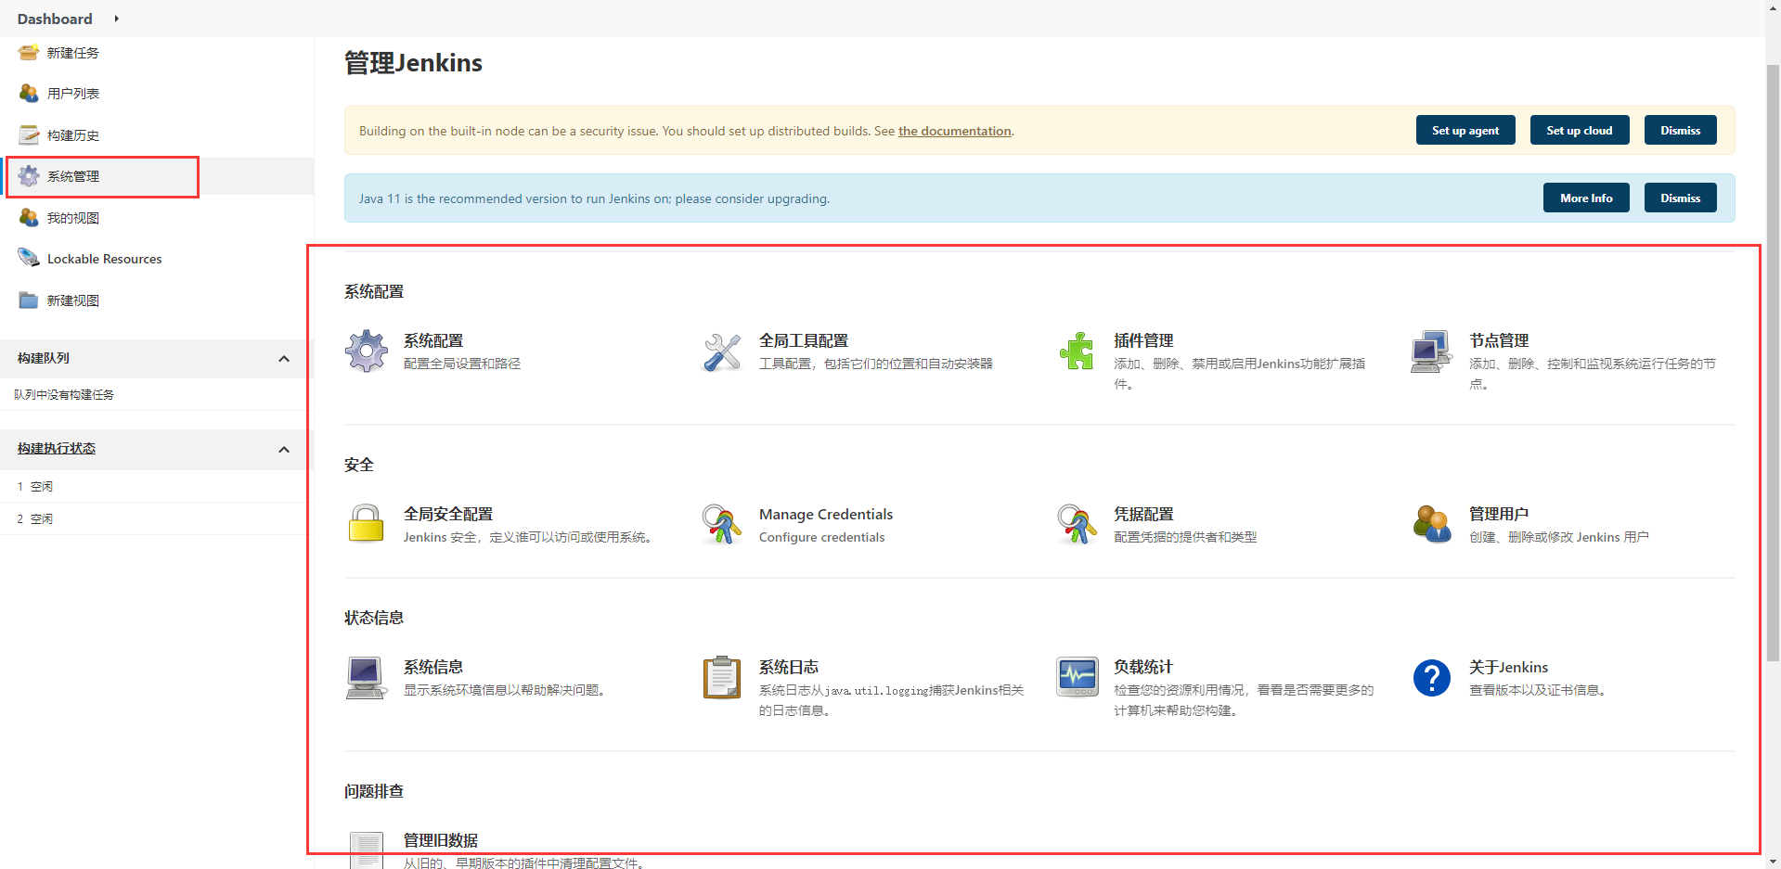Click the 负载统计 monitor graph icon
The image size is (1781, 869).
point(1077,678)
